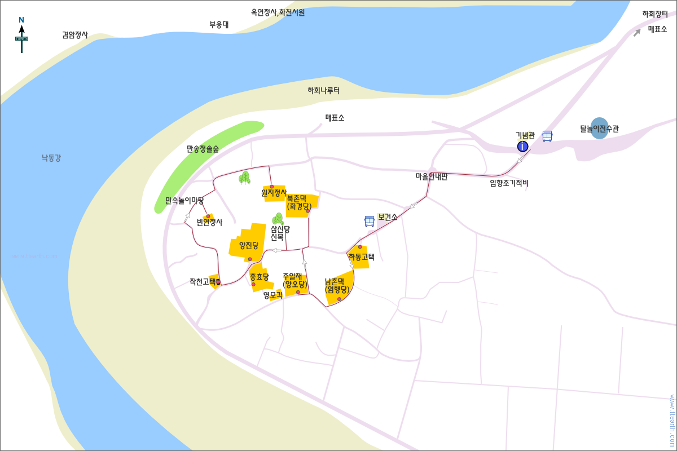Click the 마을안내판 label
Viewport: 677px width, 451px height.
click(432, 176)
